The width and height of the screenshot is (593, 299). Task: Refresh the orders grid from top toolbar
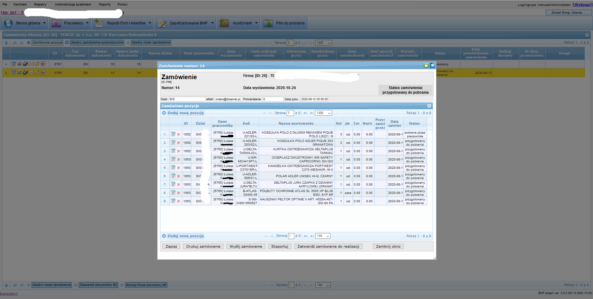pos(22,43)
